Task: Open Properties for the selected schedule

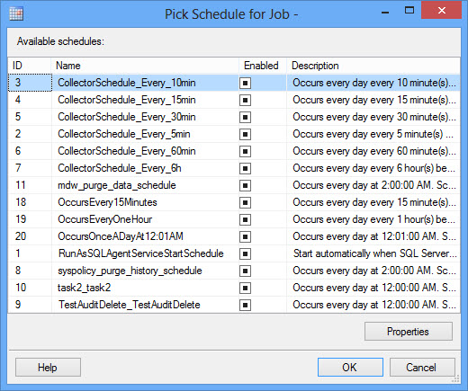Action: pyautogui.click(x=409, y=332)
